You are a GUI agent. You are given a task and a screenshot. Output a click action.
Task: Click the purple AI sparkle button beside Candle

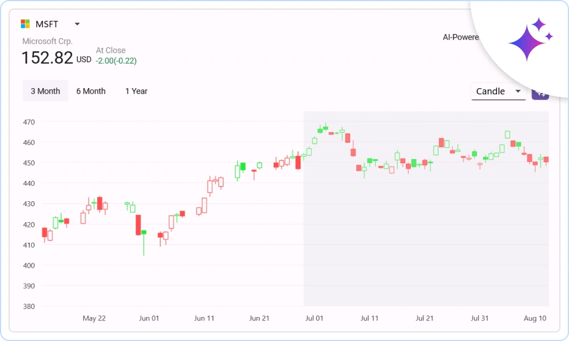click(x=540, y=94)
